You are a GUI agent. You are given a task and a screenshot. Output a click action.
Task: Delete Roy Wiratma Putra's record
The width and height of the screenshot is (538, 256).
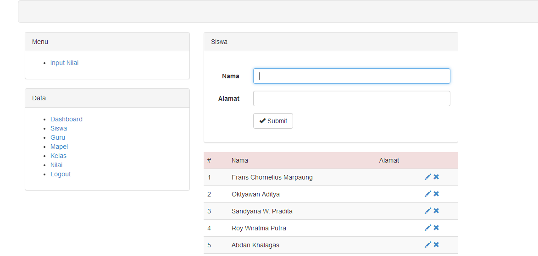(436, 228)
